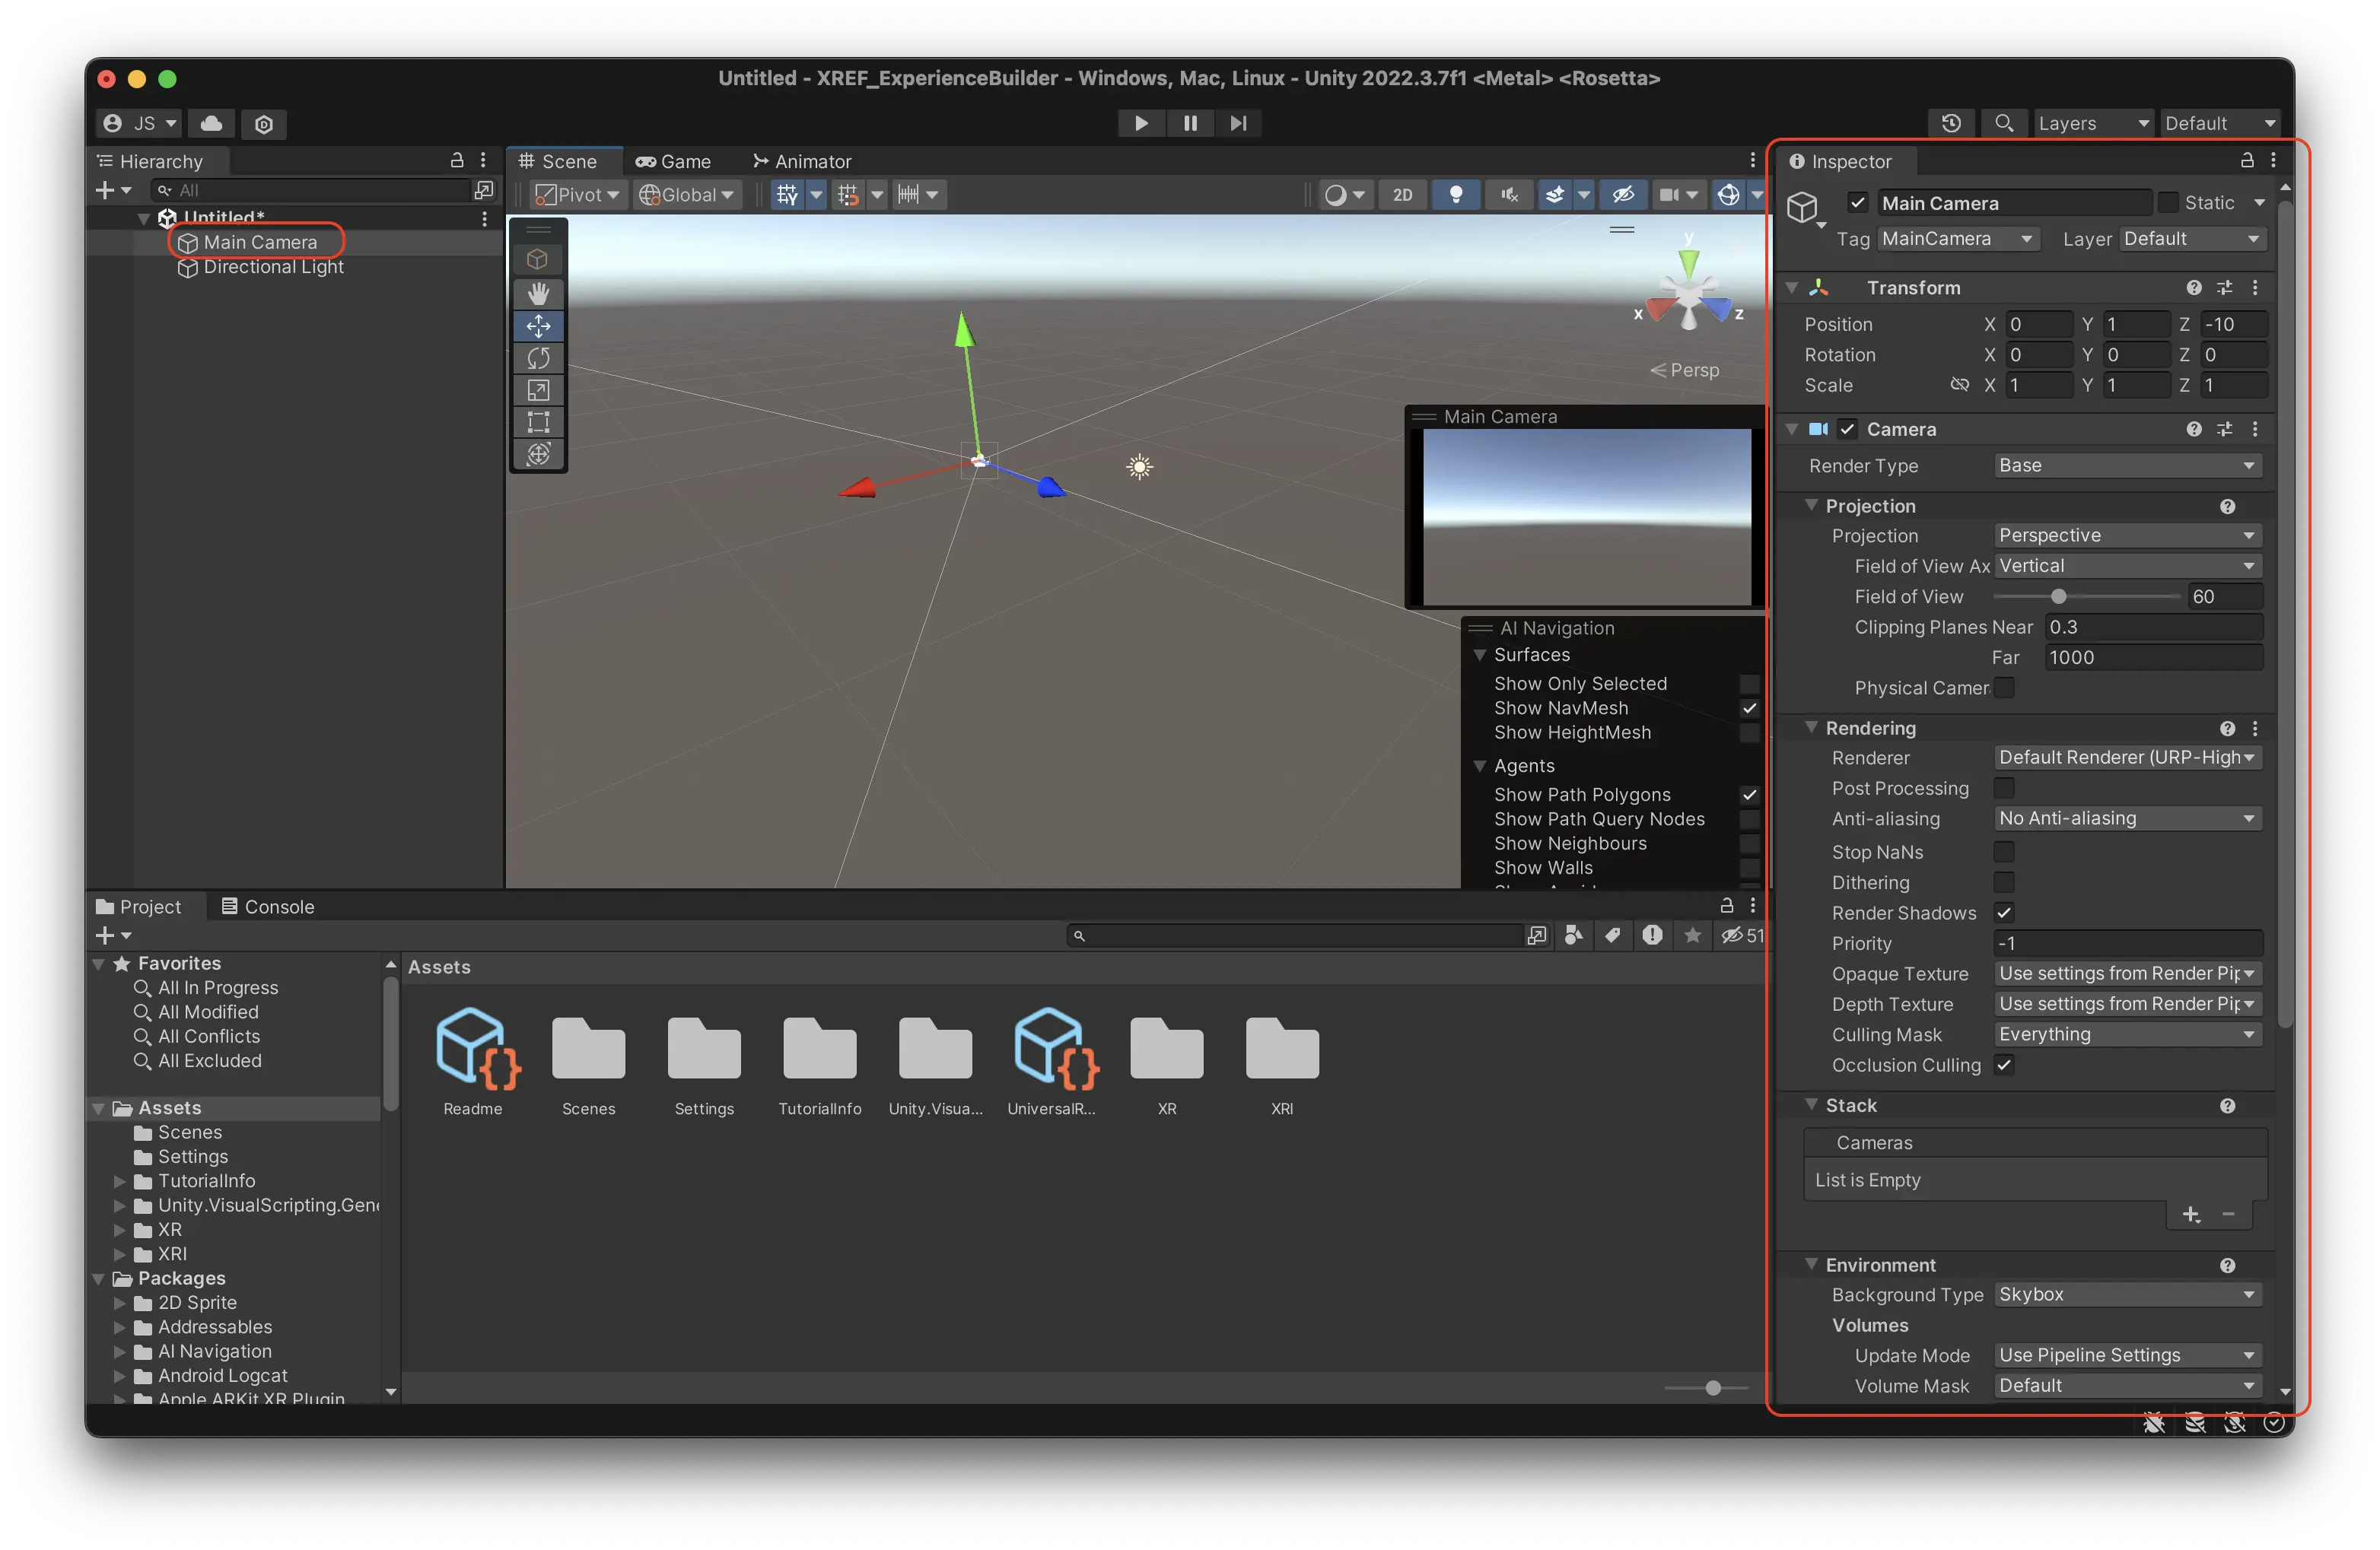
Task: Select the Scale tool
Action: (x=538, y=389)
